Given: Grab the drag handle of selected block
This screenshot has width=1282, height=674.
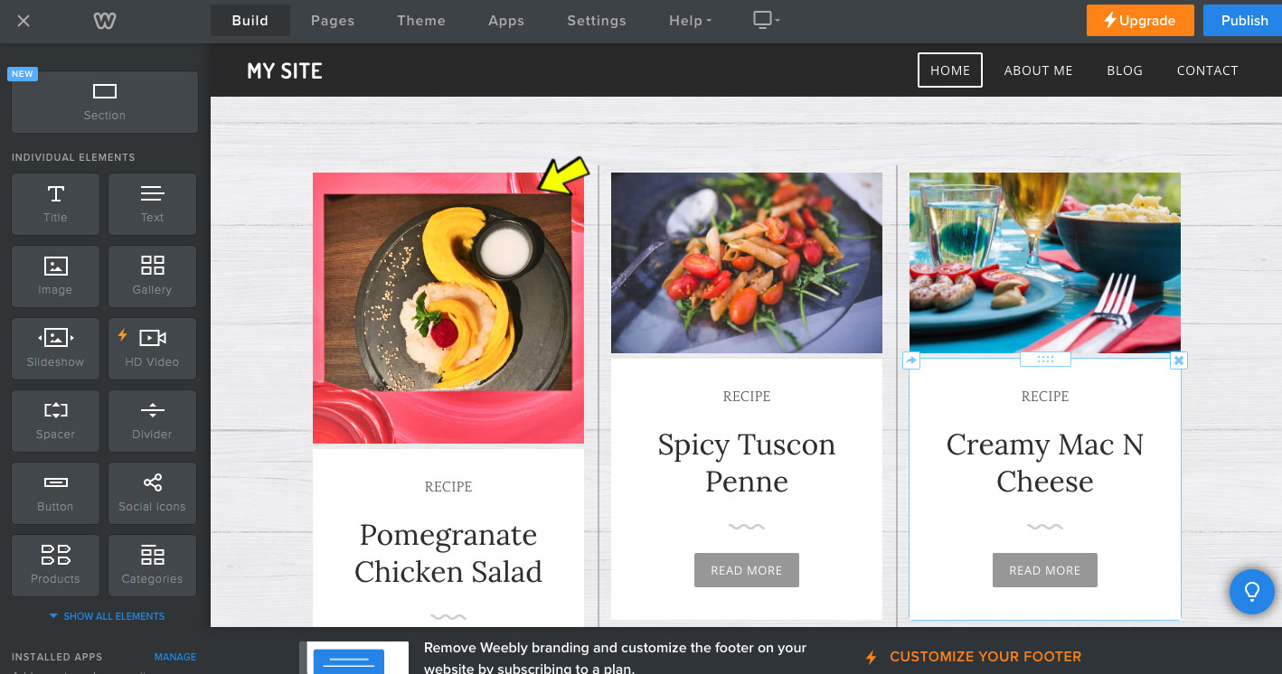Looking at the screenshot, I should tap(1045, 360).
